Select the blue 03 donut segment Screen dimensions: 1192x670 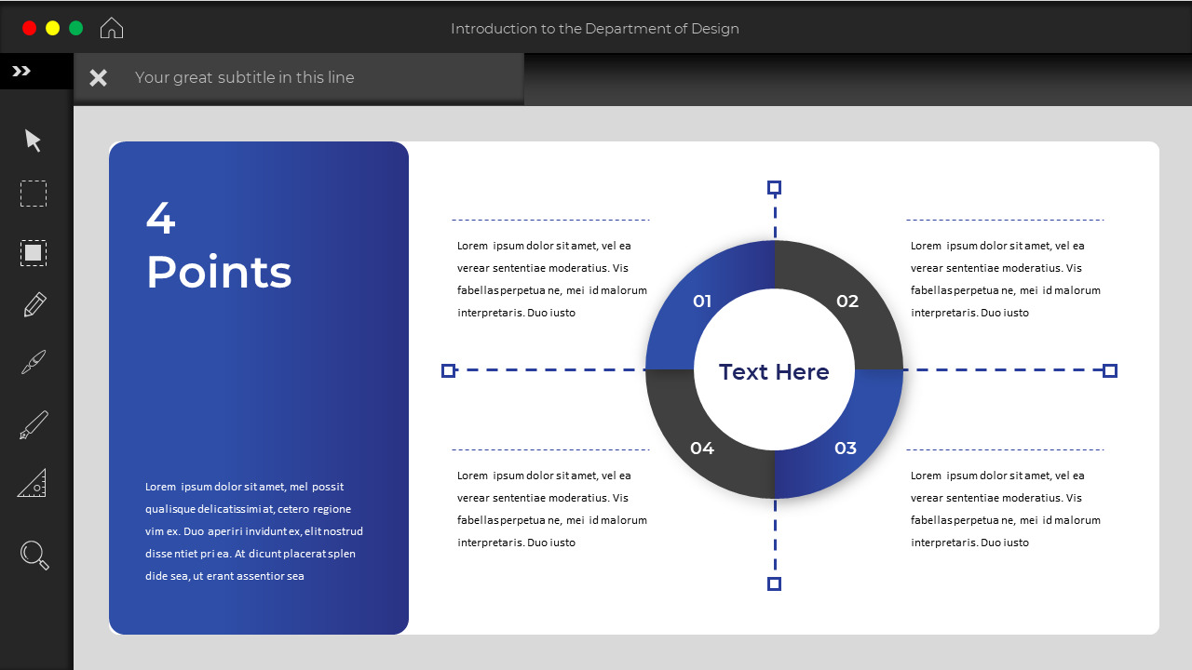coord(847,448)
